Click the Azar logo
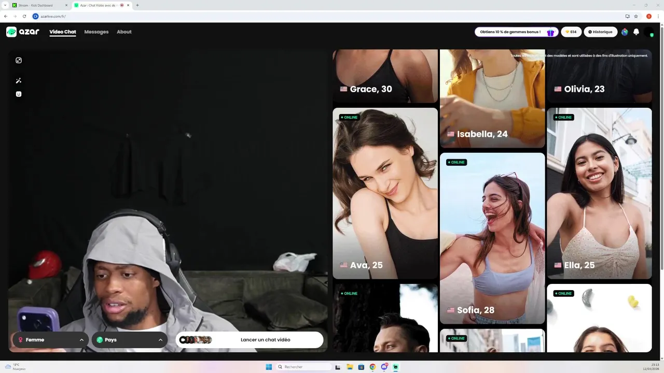Screen dimensions: 664x373 coord(23,32)
